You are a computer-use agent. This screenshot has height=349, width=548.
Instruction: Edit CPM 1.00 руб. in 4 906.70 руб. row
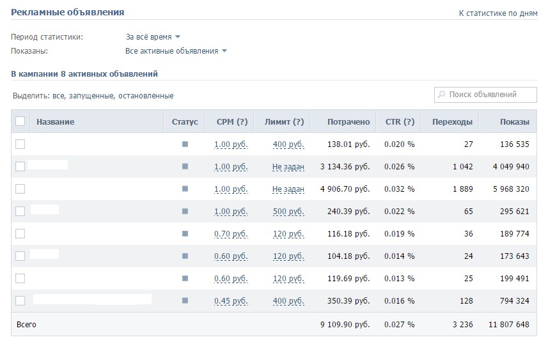coord(231,189)
